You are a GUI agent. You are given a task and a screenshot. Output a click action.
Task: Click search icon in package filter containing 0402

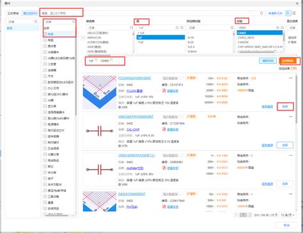[x=283, y=28]
